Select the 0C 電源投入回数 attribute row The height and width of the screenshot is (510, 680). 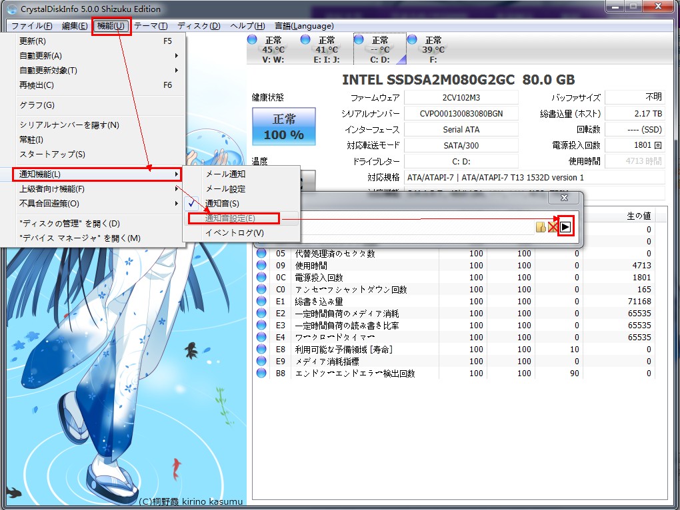[454, 278]
